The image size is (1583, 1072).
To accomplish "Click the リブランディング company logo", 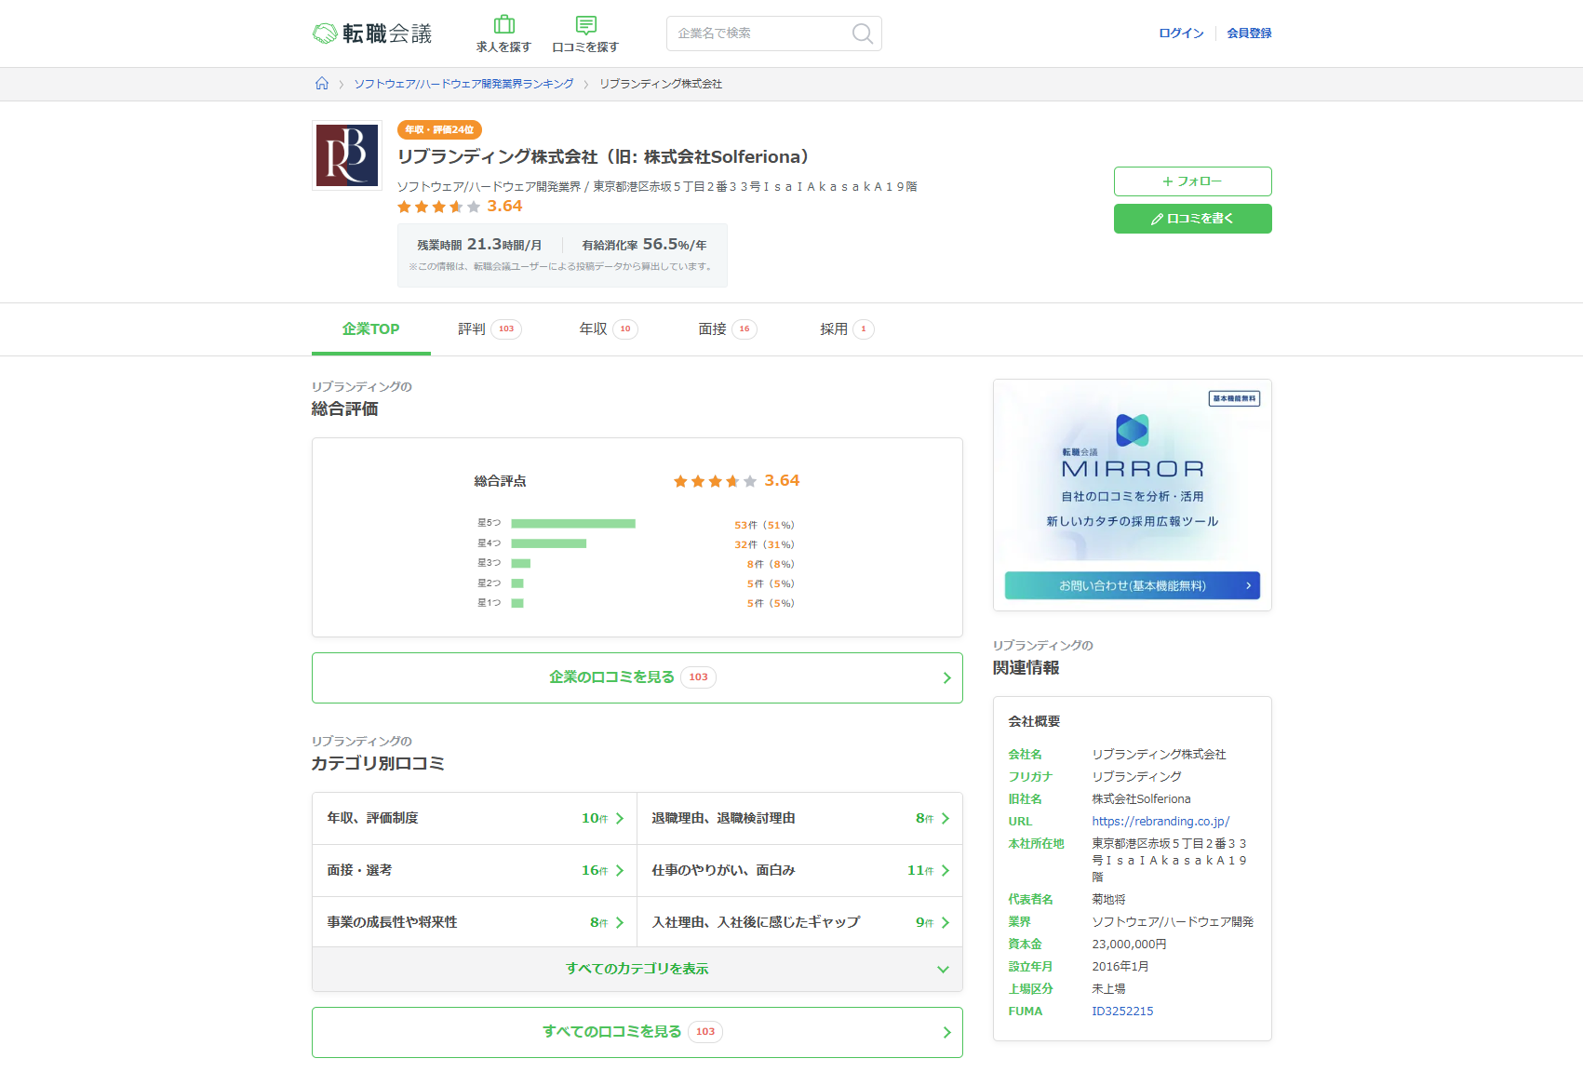I will pos(347,155).
